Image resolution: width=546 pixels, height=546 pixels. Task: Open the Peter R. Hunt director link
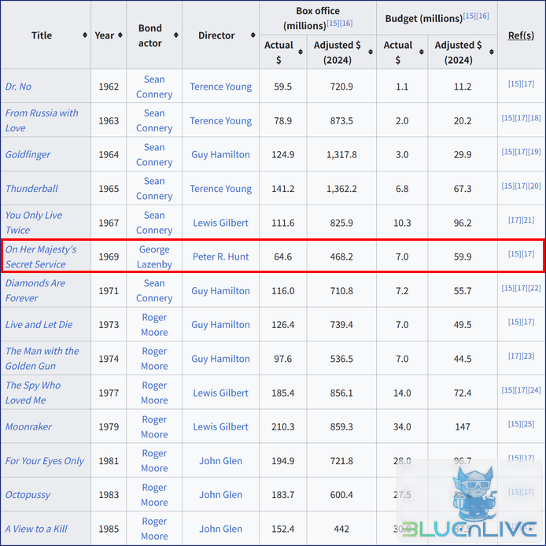220,256
